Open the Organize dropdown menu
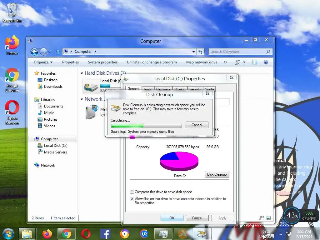320x240 pixels. coord(43,62)
